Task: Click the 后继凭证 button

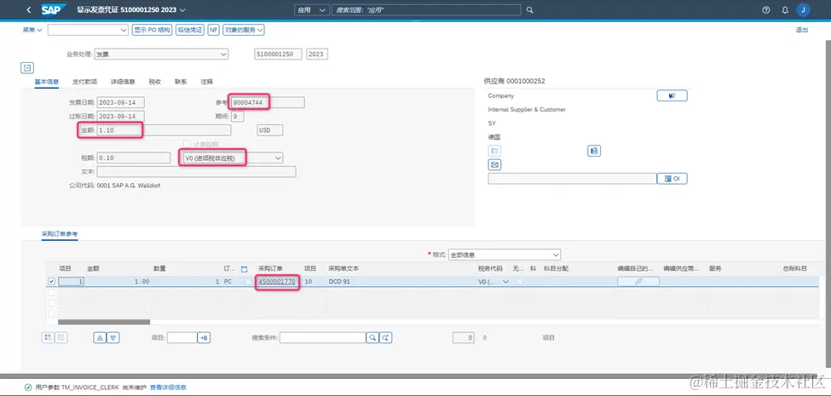Action: click(190, 30)
